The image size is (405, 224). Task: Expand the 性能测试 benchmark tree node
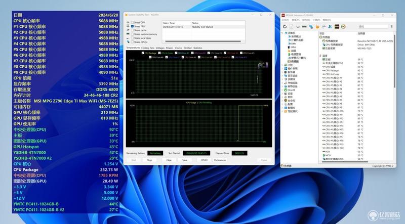pos(282,111)
